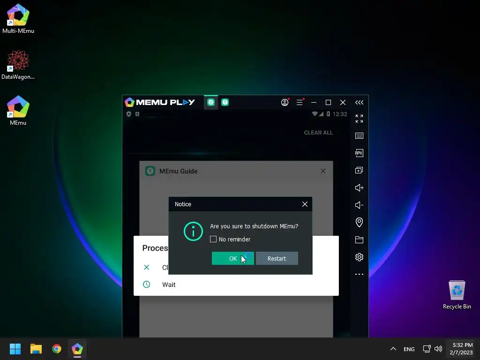The width and height of the screenshot is (480, 360).
Task: Open the Multi-MEmu desktop shortcut
Action: coord(18,19)
